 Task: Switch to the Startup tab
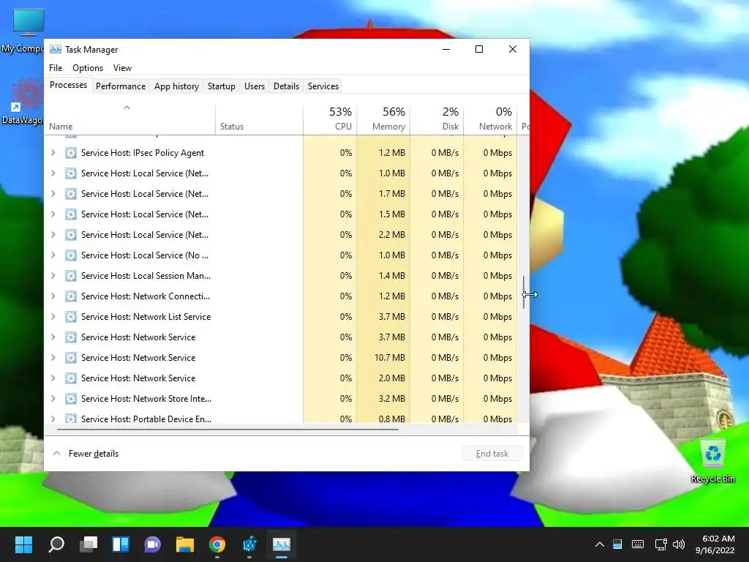click(x=221, y=86)
